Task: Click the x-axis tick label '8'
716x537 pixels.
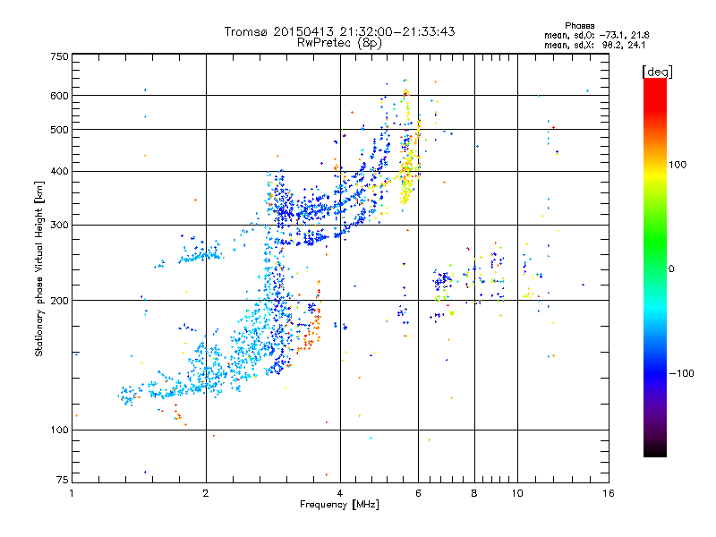Action: [474, 493]
